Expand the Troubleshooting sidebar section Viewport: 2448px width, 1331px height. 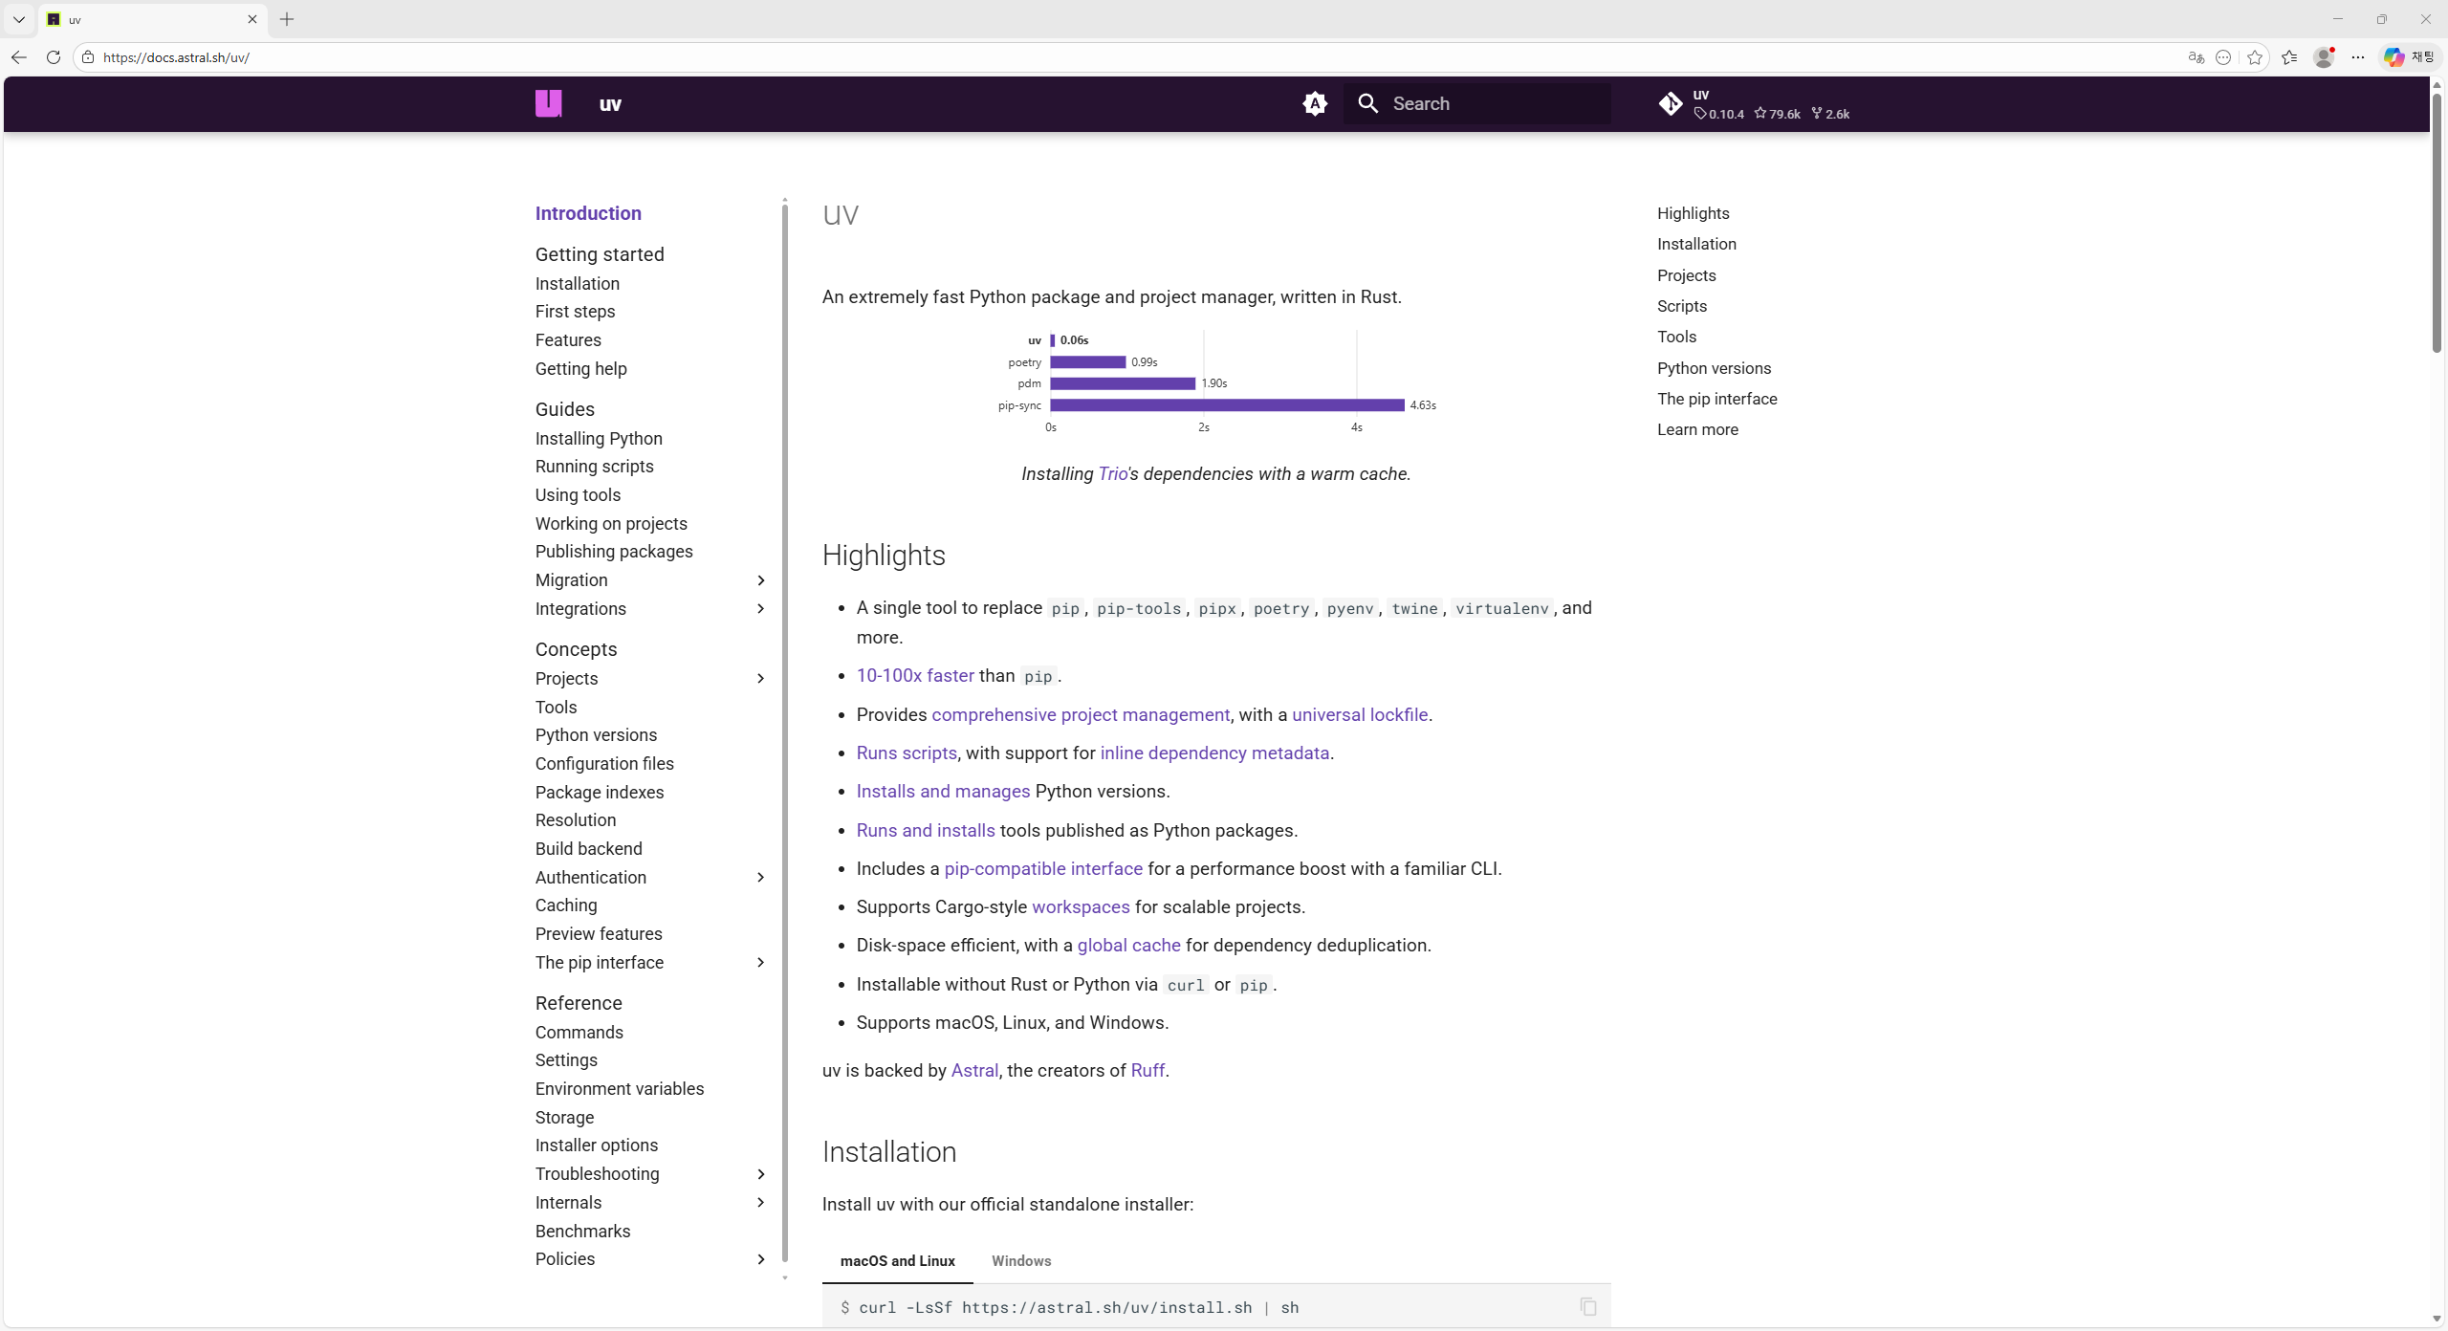(761, 1174)
